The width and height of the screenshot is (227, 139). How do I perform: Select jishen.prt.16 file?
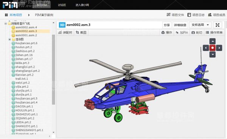pyautogui.click(x=24, y=55)
